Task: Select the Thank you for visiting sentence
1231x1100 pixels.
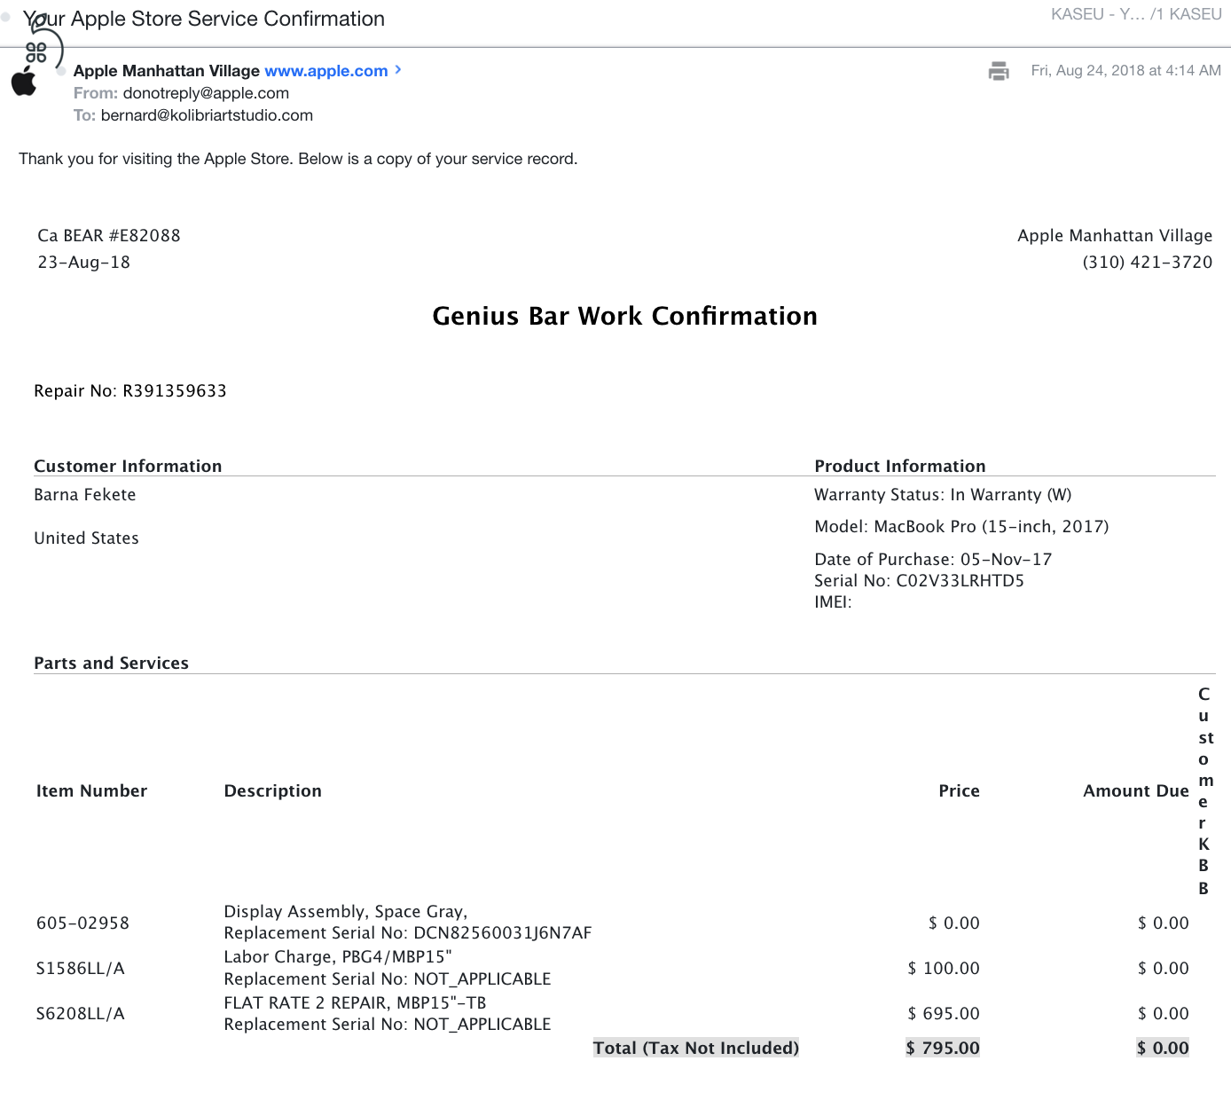Action: coord(298,159)
